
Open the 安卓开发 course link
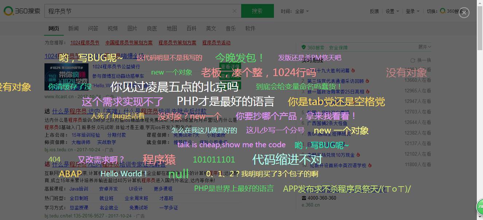pos(109,189)
